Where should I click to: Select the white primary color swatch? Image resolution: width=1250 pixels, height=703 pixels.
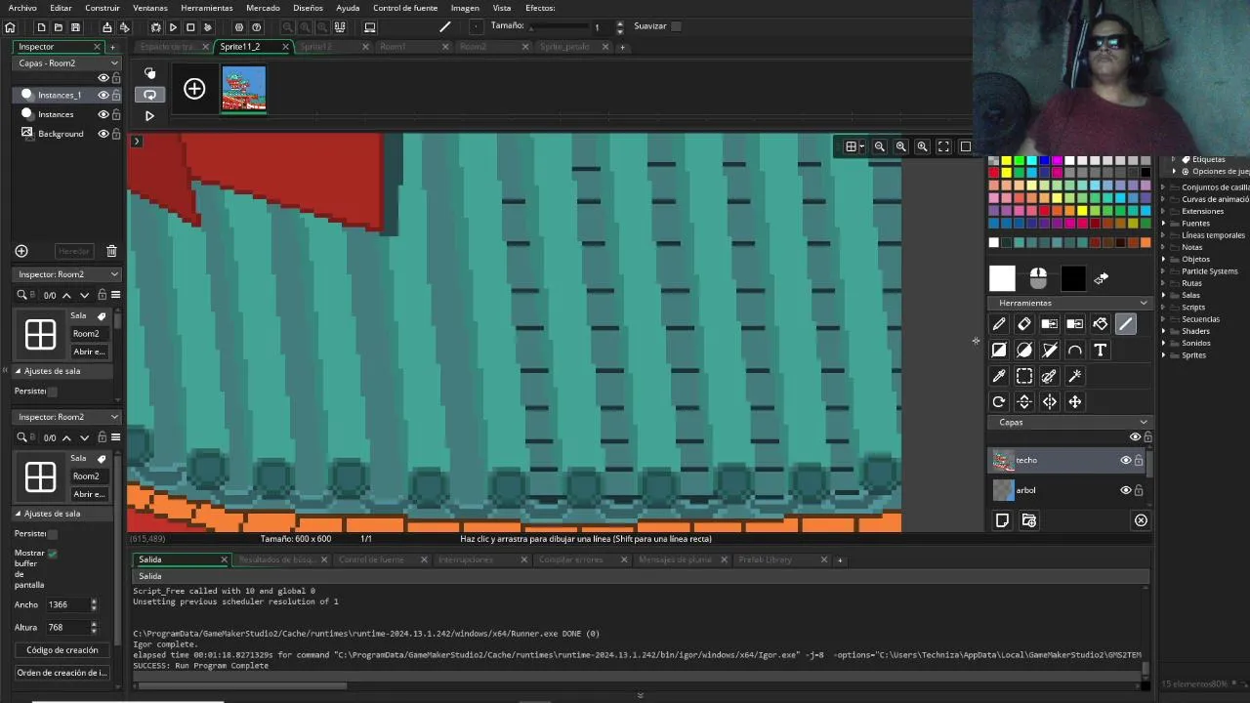click(1002, 278)
